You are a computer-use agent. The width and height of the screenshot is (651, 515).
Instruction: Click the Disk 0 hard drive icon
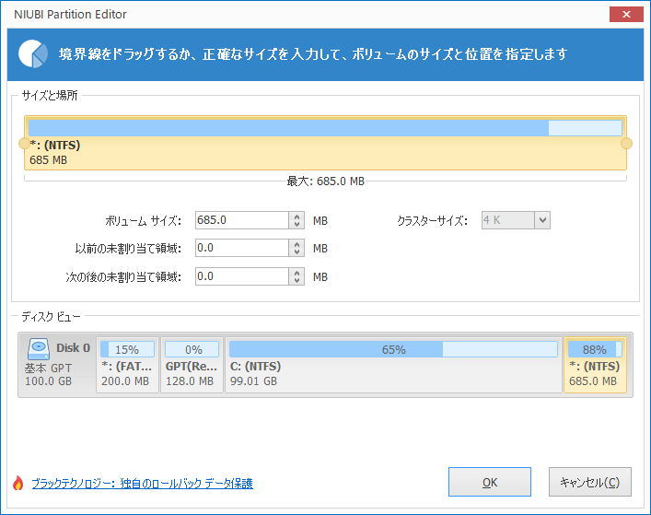coord(39,349)
